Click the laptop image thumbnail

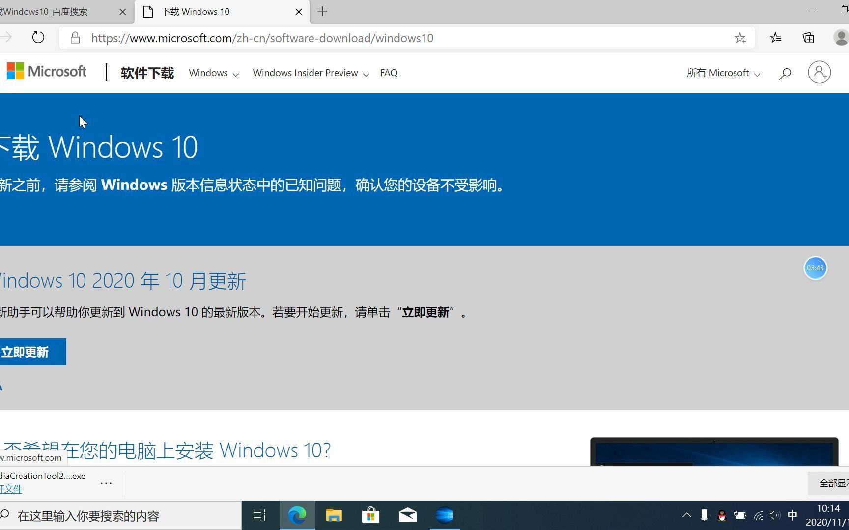pos(714,451)
